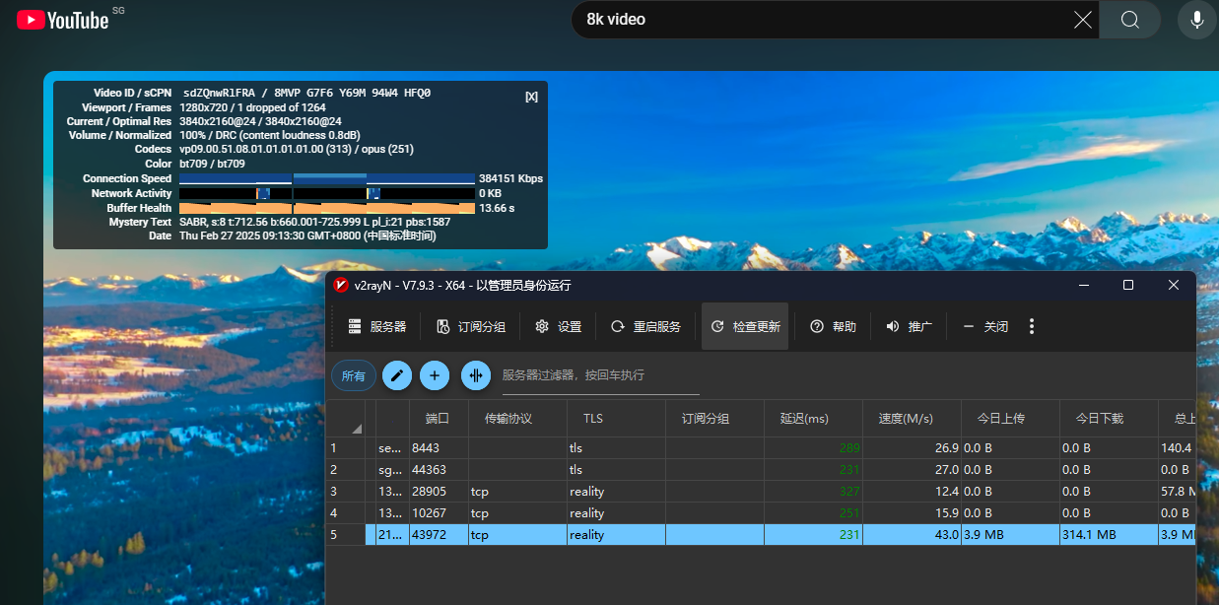Image resolution: width=1219 pixels, height=605 pixels.
Task: Click the 57.8 total cell in row 3
Action: 1177,491
